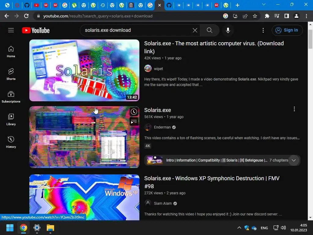Viewport: 313px width, 235px height.
Task: Open title 'Windows XP Symphonic Destruction | FMV #98'
Action: pyautogui.click(x=212, y=182)
